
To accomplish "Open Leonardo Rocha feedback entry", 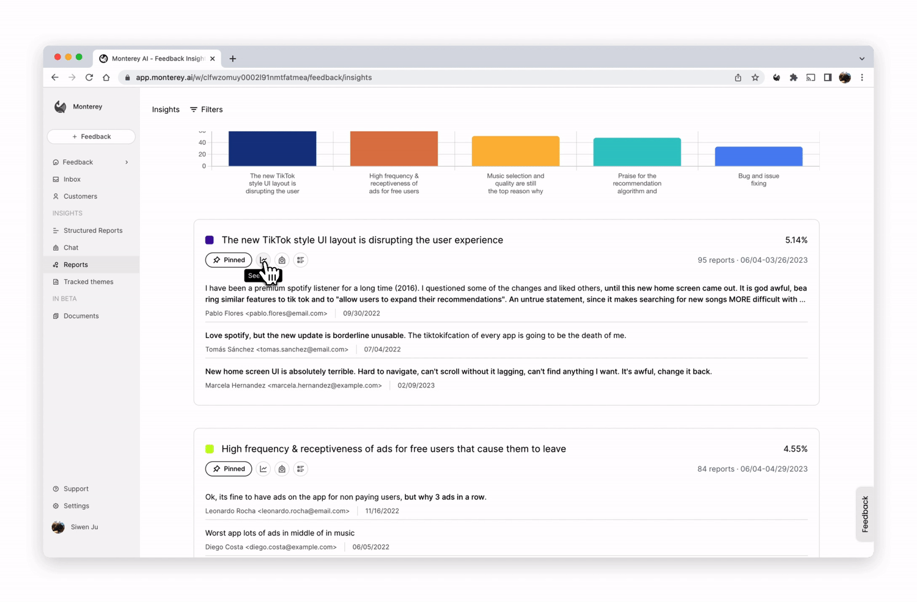I will [506, 504].
